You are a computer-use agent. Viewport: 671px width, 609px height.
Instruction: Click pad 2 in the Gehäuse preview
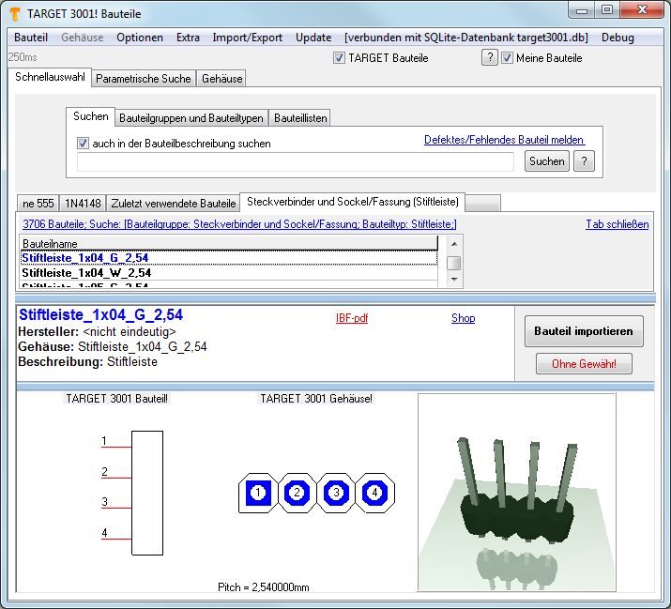[297, 492]
